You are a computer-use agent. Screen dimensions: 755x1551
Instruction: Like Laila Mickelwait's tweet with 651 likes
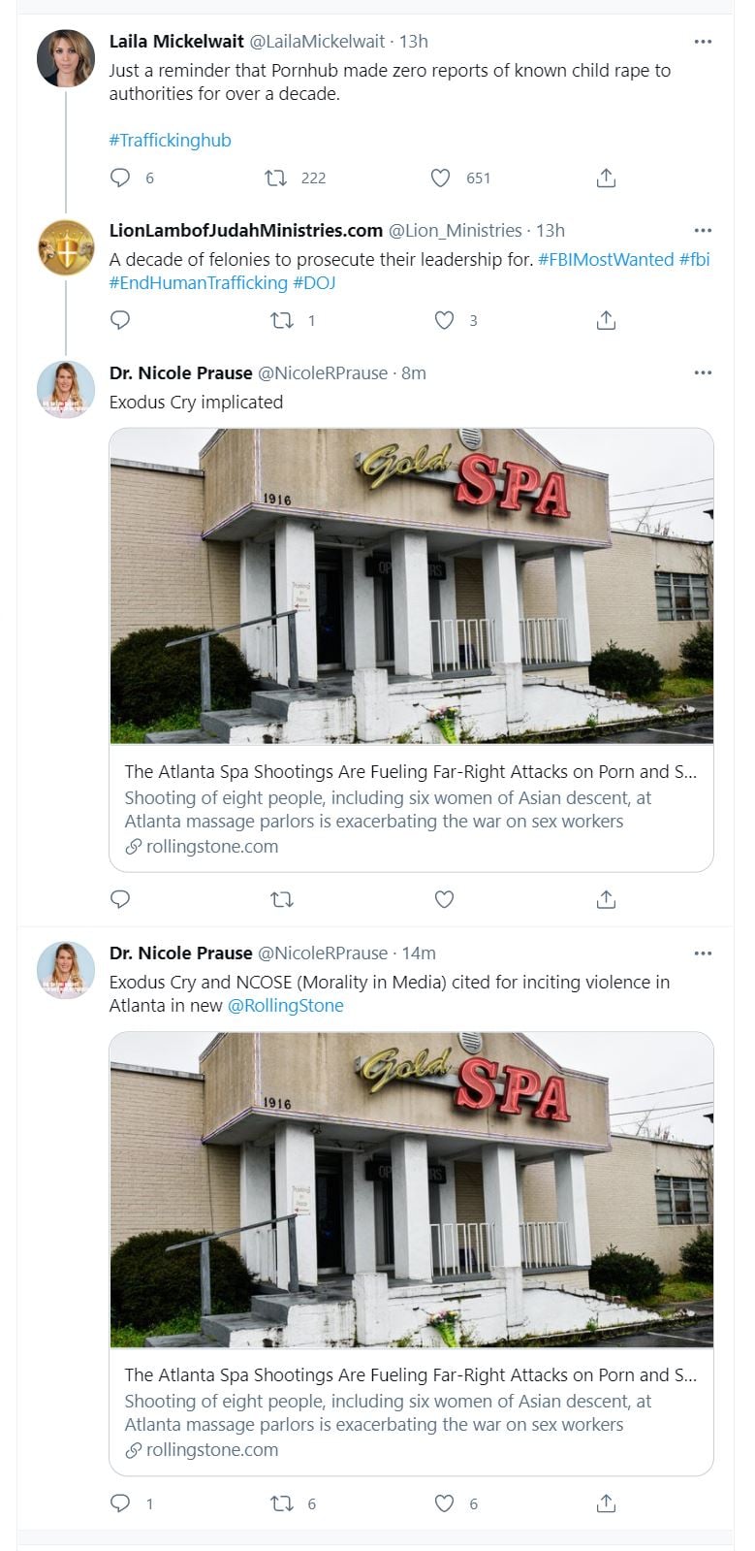pos(440,178)
